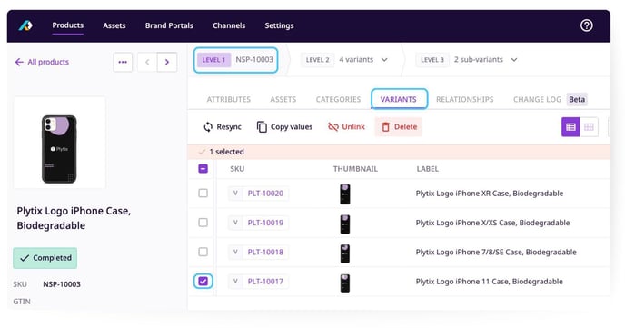
Task: Open the Brand Portals menu
Action: tap(169, 25)
